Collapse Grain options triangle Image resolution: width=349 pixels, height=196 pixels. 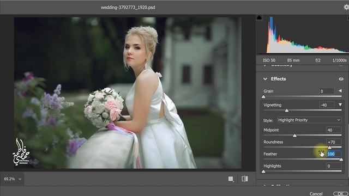[340, 91]
